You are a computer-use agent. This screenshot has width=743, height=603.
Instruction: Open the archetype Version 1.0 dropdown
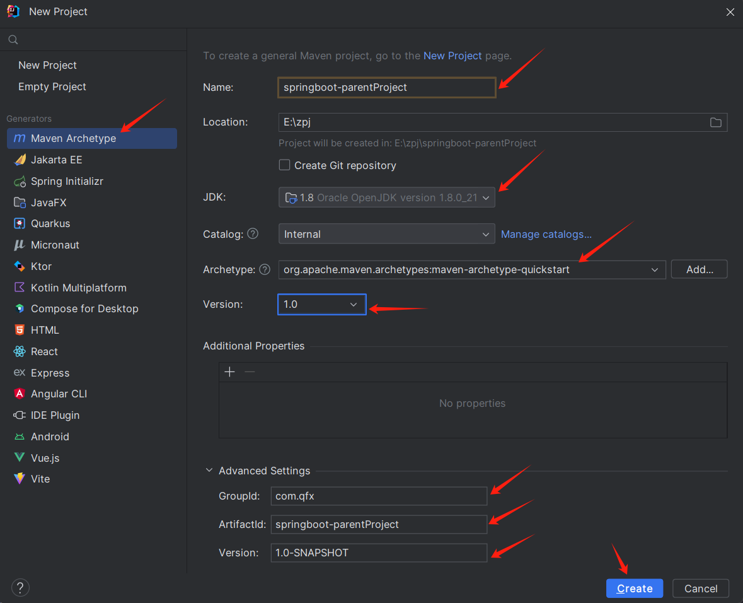click(x=322, y=304)
